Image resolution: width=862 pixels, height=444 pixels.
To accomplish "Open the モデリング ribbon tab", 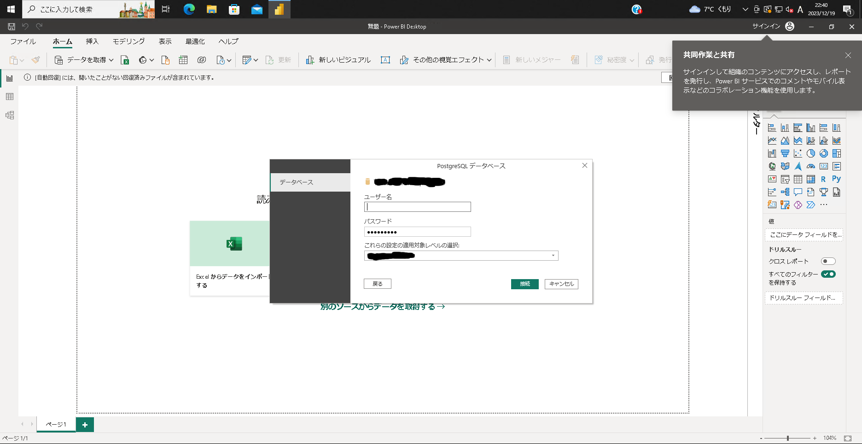I will coord(129,41).
